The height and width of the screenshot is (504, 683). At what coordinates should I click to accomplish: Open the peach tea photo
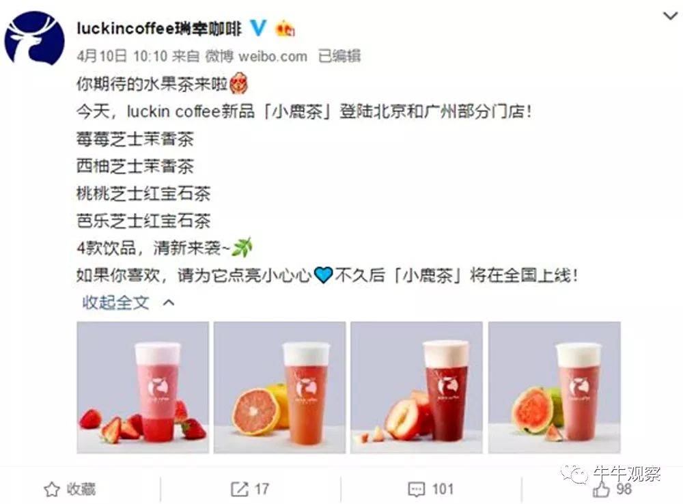pos(417,388)
